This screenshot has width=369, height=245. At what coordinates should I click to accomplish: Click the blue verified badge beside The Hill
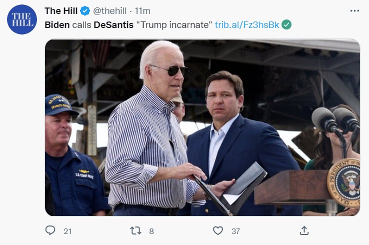tap(85, 11)
